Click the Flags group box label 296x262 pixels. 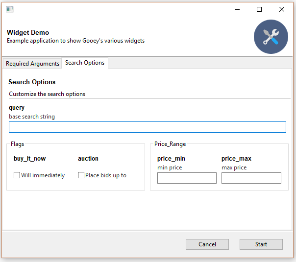(18, 144)
